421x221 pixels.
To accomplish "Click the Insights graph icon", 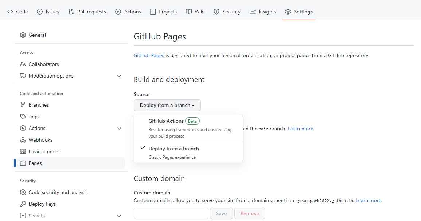I will (x=252, y=12).
